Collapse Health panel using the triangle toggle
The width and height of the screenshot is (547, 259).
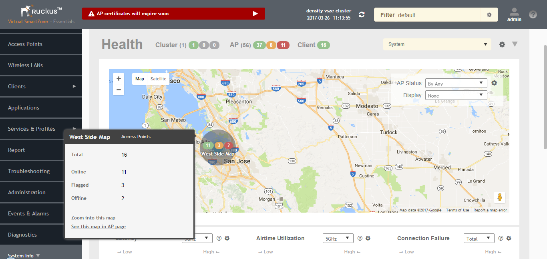pyautogui.click(x=515, y=44)
